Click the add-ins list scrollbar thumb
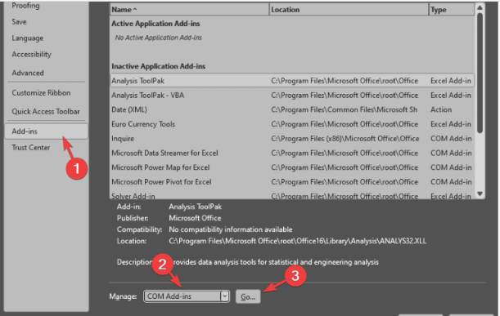This screenshot has width=500, height=316. (480, 73)
